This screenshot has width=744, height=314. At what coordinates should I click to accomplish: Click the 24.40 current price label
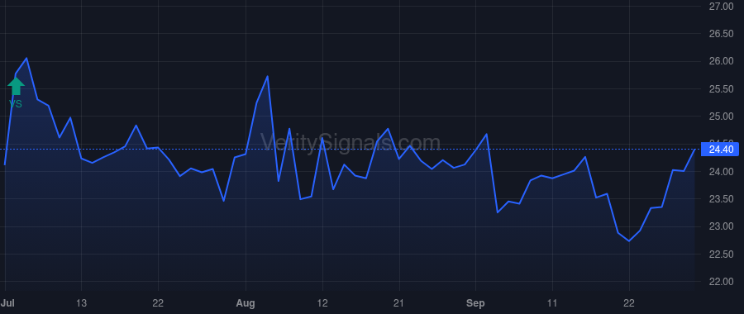click(720, 150)
